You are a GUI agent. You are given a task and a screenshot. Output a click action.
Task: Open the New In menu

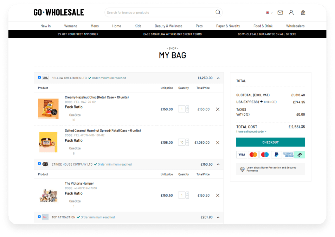[x=45, y=26]
